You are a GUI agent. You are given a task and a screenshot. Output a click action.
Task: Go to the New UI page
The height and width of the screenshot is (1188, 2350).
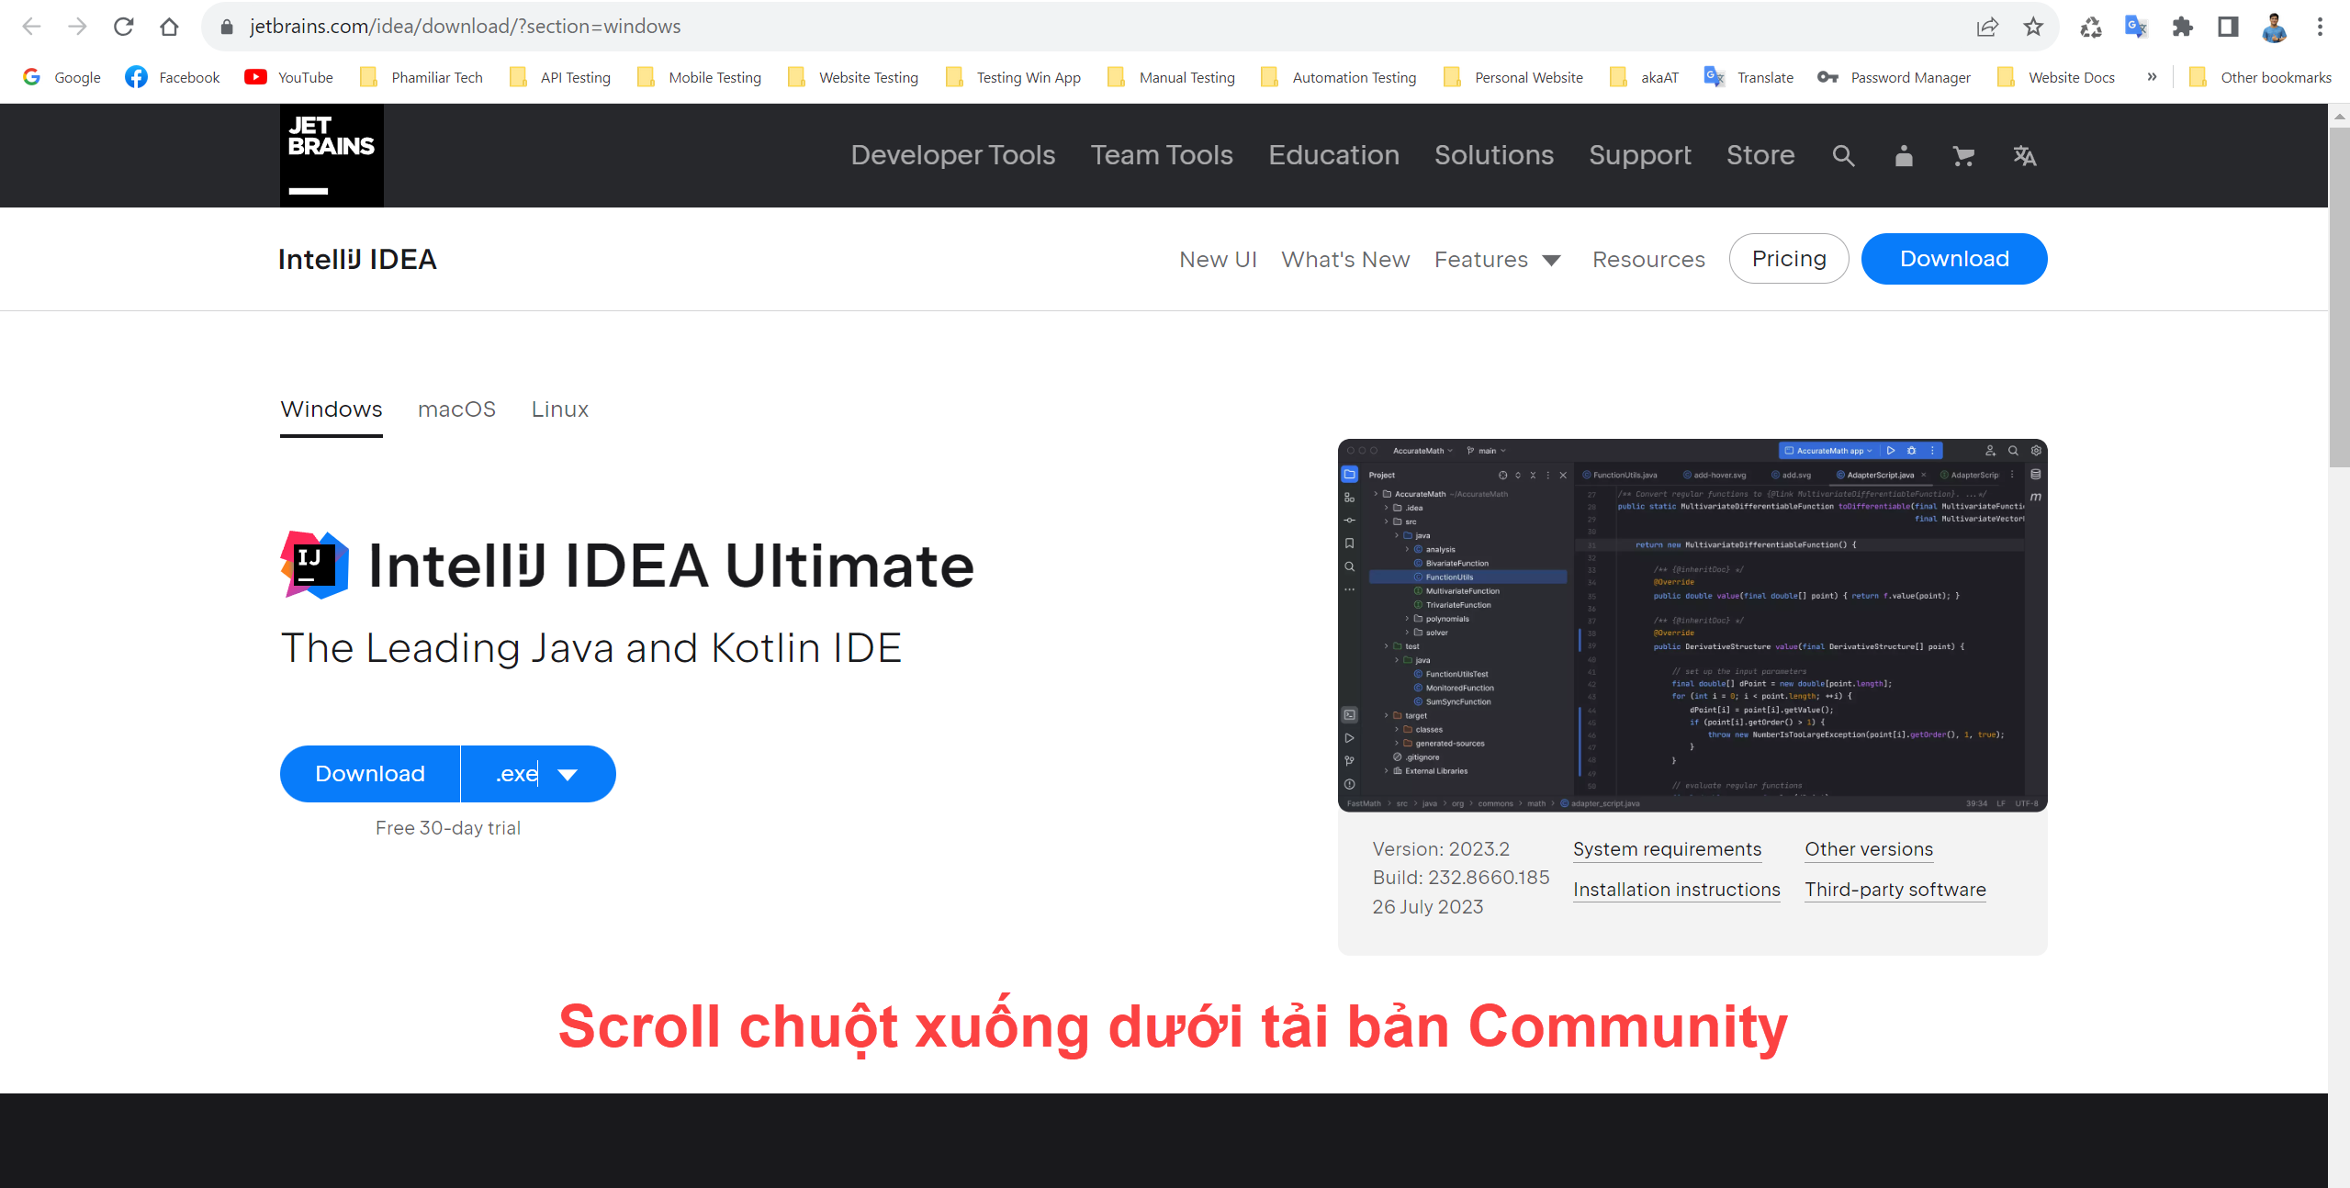pyautogui.click(x=1218, y=260)
